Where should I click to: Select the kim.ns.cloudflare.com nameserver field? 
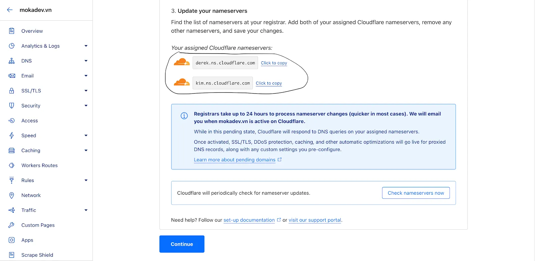(x=223, y=83)
